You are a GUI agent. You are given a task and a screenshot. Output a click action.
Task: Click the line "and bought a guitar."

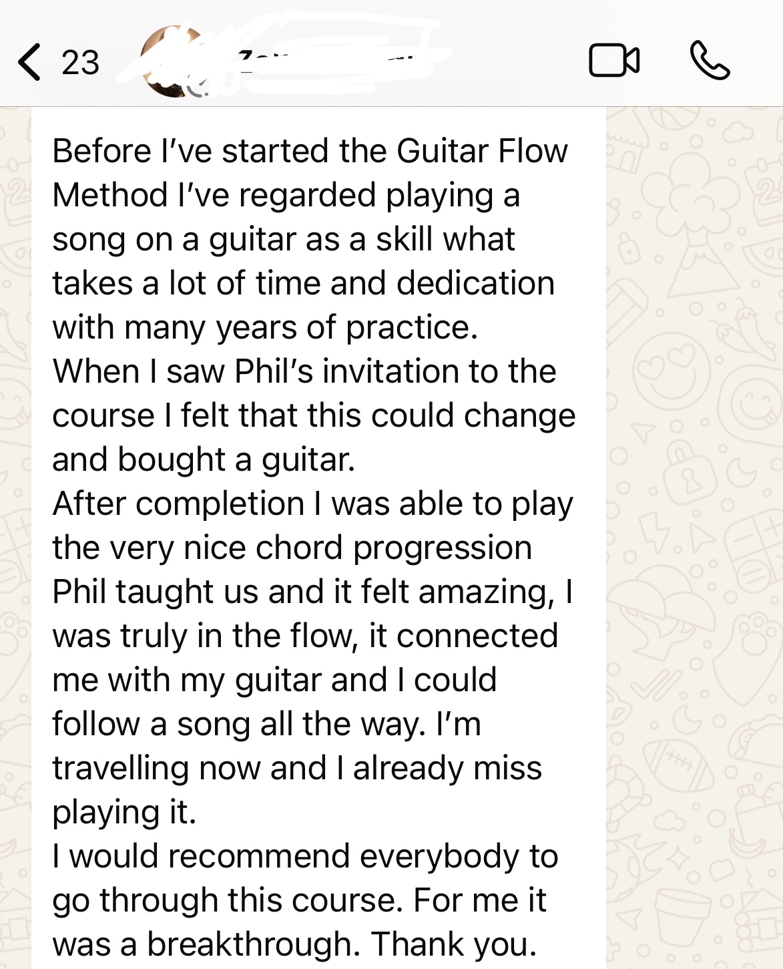(x=204, y=459)
